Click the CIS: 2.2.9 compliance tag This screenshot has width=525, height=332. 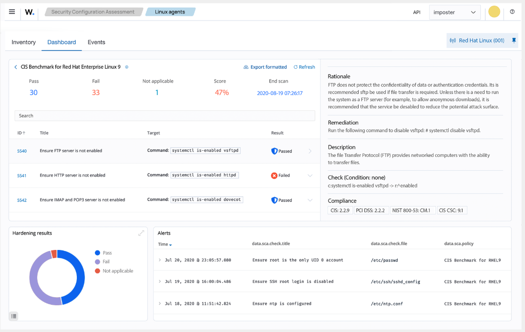[x=340, y=210]
